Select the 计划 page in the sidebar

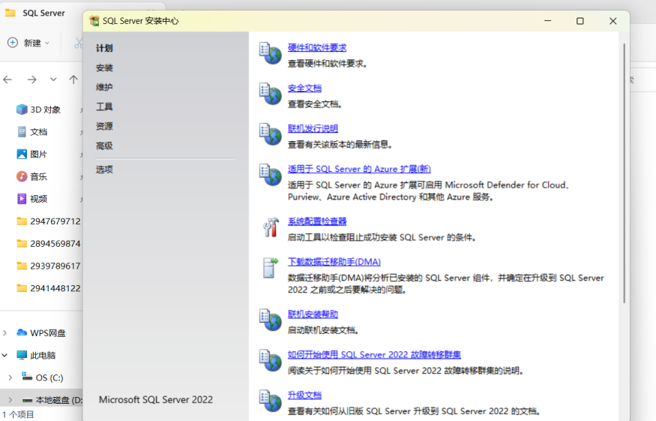click(x=104, y=48)
